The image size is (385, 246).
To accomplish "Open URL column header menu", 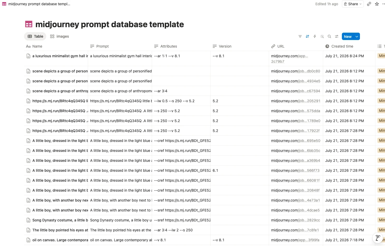I will point(296,46).
